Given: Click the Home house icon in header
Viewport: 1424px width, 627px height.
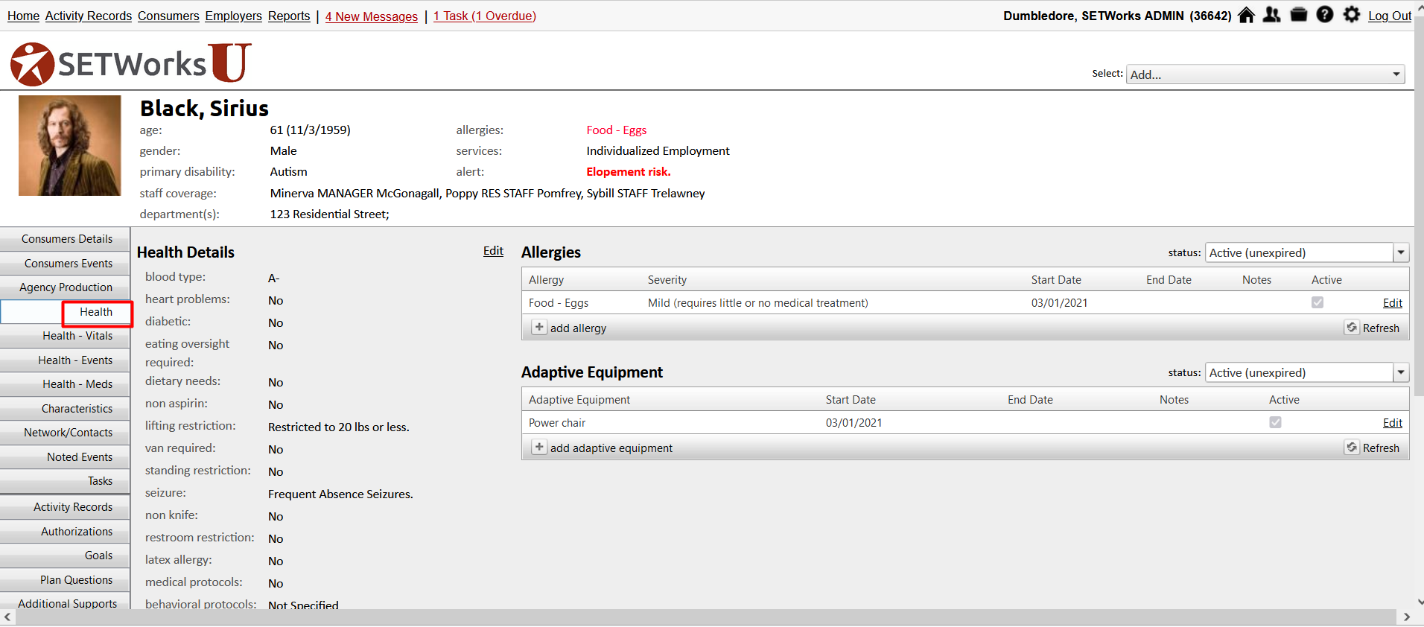Looking at the screenshot, I should 1246,15.
